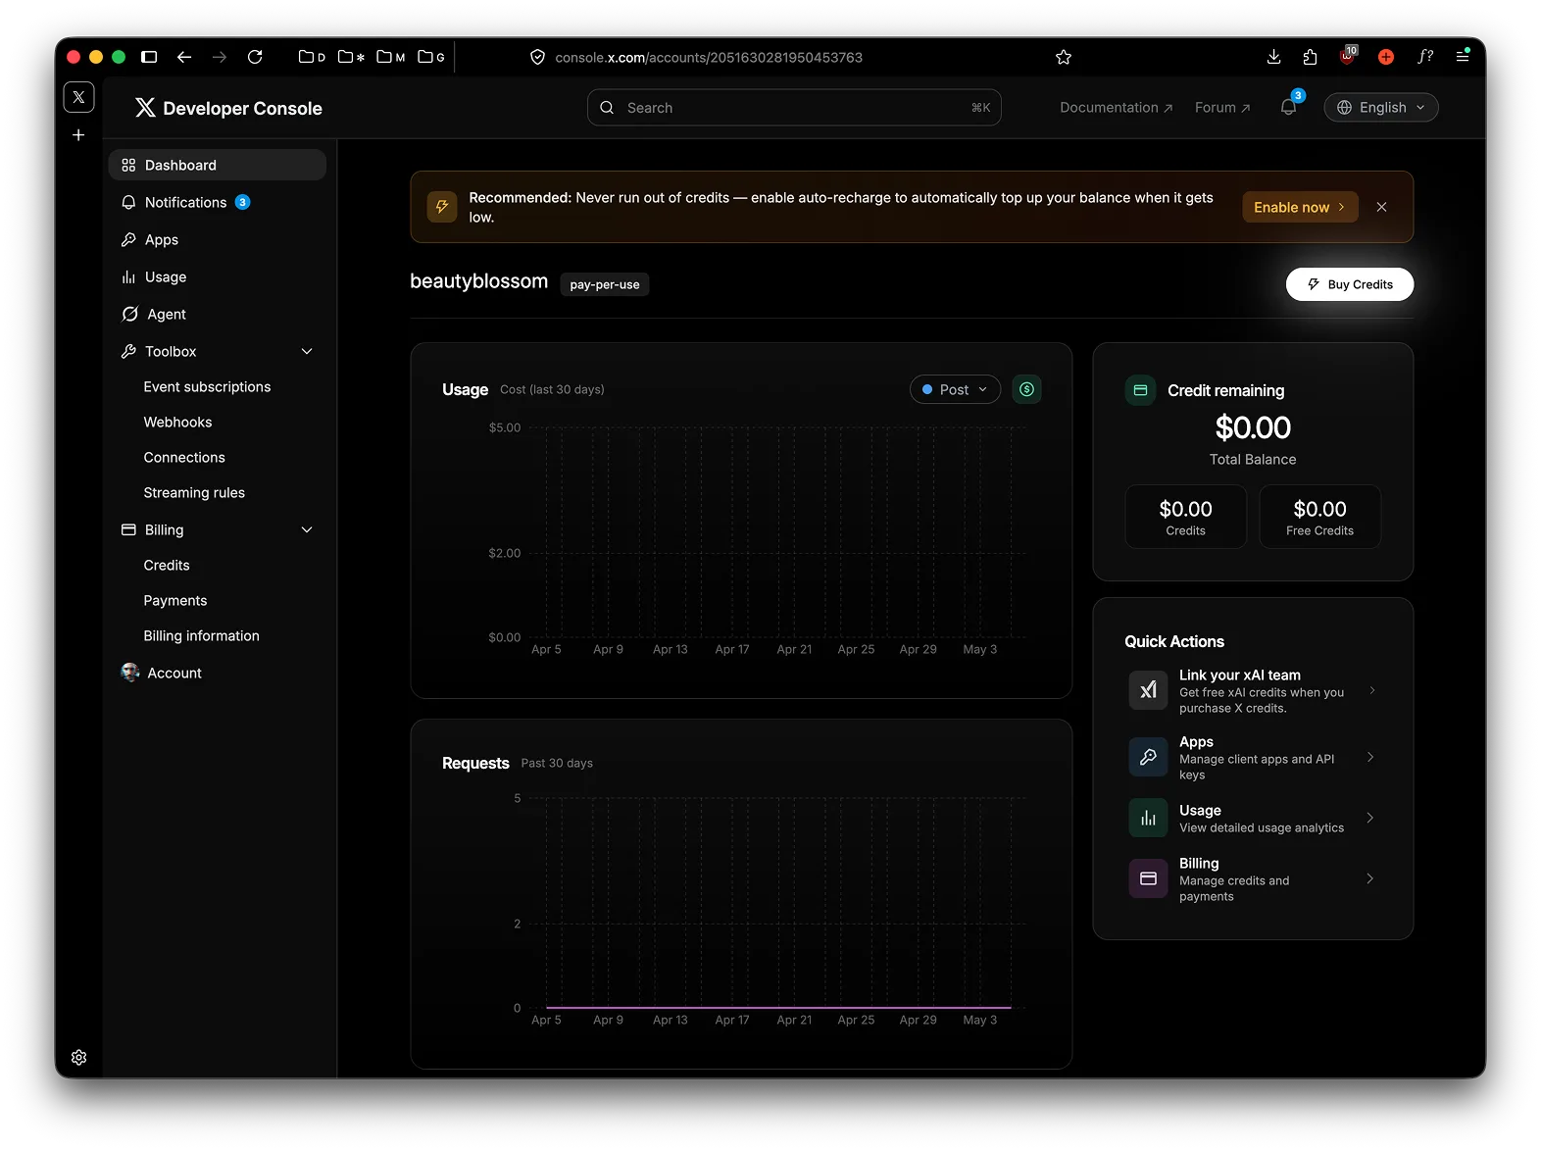
Task: Bookmark this page with star icon
Action: [1064, 57]
